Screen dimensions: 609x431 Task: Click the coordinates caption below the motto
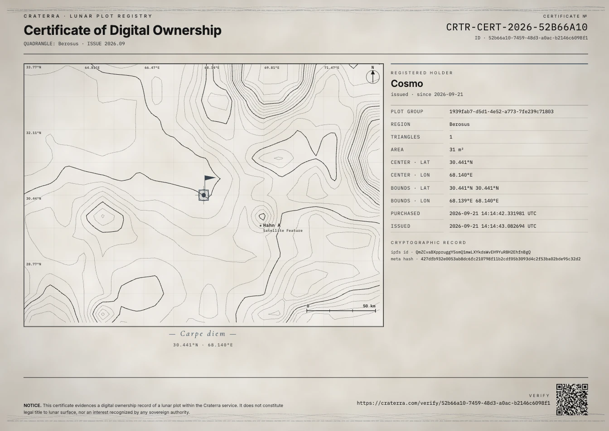203,345
